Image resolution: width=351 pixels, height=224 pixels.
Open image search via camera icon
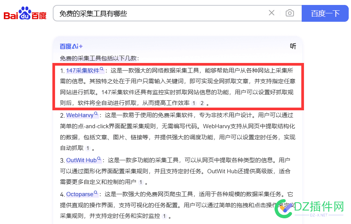(x=290, y=13)
